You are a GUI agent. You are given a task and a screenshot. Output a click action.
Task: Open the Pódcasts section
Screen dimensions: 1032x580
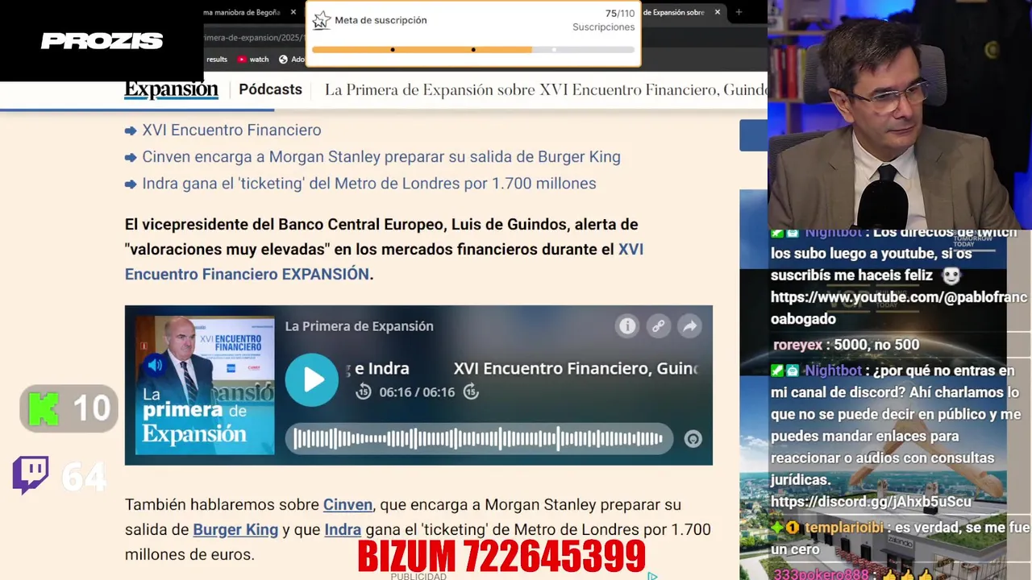click(x=270, y=89)
